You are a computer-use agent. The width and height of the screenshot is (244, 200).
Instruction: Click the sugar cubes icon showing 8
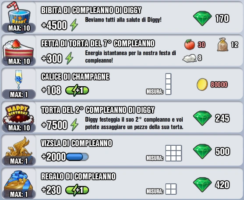click(190, 58)
